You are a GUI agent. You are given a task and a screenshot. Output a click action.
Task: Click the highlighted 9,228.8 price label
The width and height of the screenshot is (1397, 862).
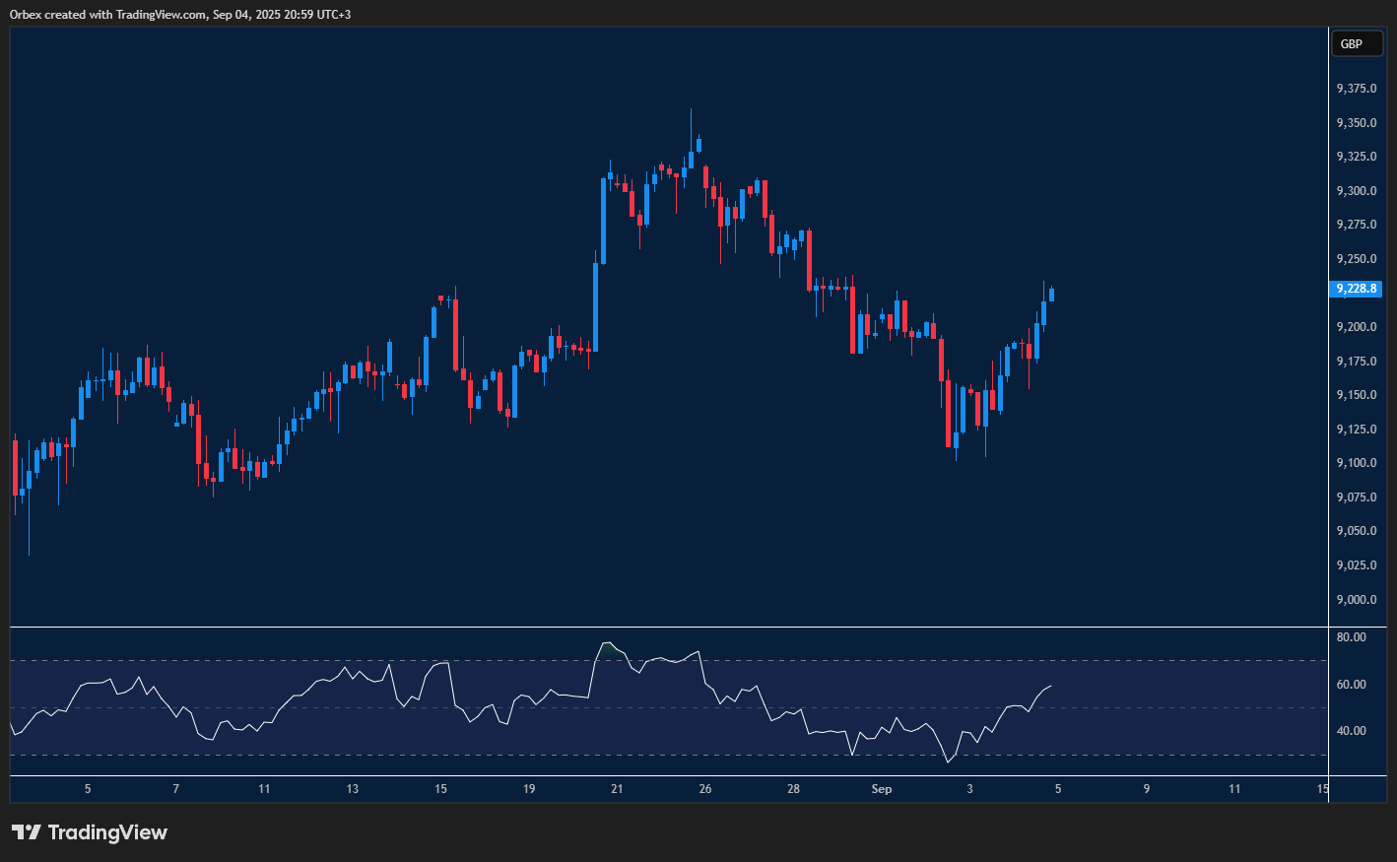[1355, 289]
